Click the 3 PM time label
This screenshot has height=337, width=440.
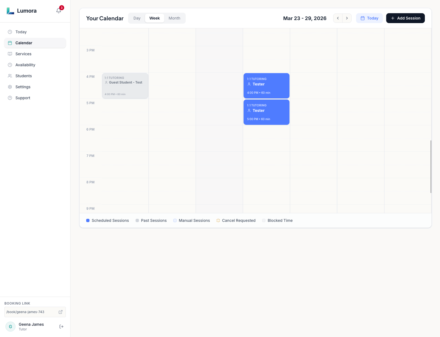90,50
